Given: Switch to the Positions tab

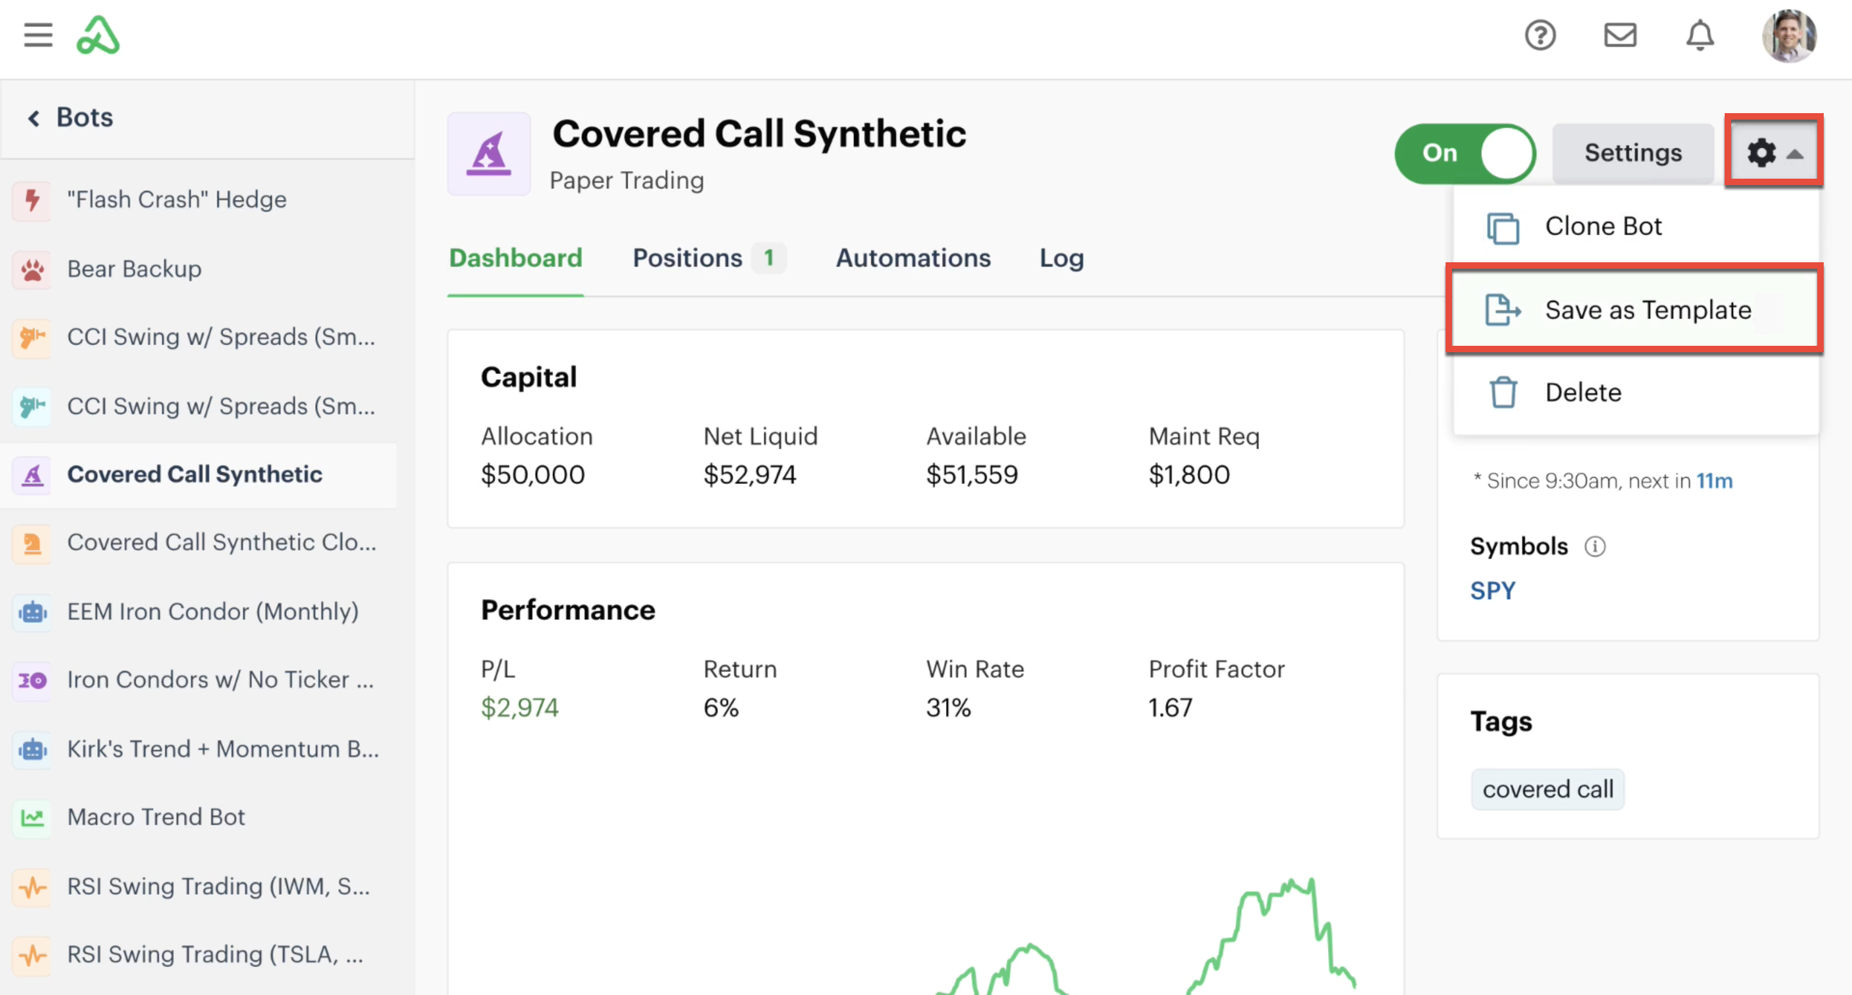Looking at the screenshot, I should pos(709,258).
